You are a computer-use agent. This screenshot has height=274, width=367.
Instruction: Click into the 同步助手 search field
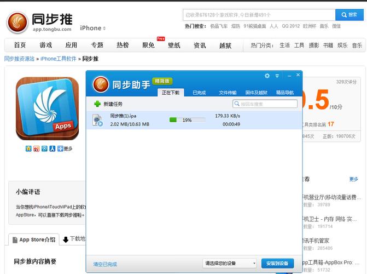click(x=265, y=104)
